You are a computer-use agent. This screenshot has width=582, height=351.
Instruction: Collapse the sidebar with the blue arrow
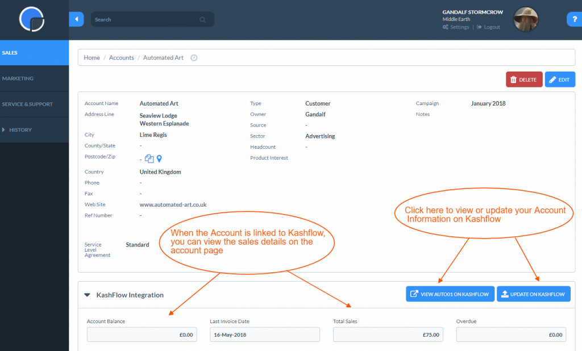click(x=76, y=19)
